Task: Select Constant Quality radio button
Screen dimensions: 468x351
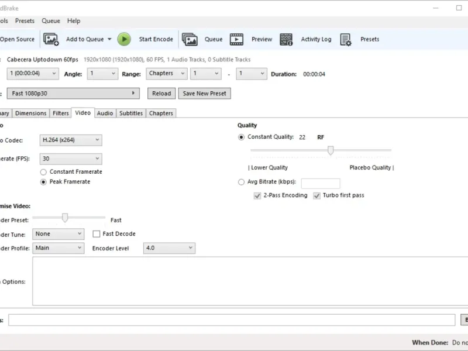Action: [x=241, y=137]
